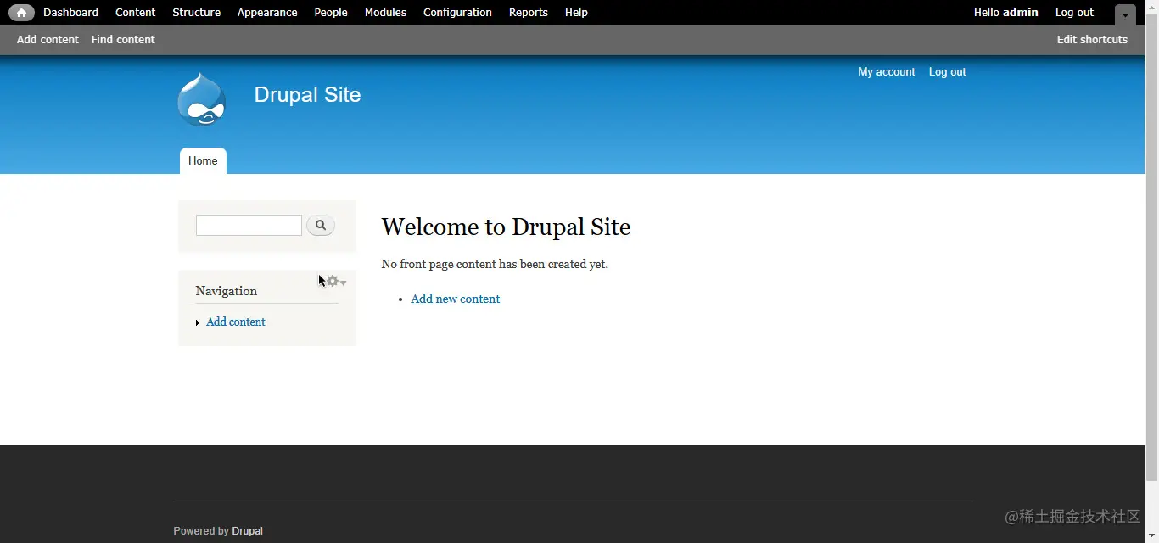
Task: Open the Help menu
Action: point(576,13)
